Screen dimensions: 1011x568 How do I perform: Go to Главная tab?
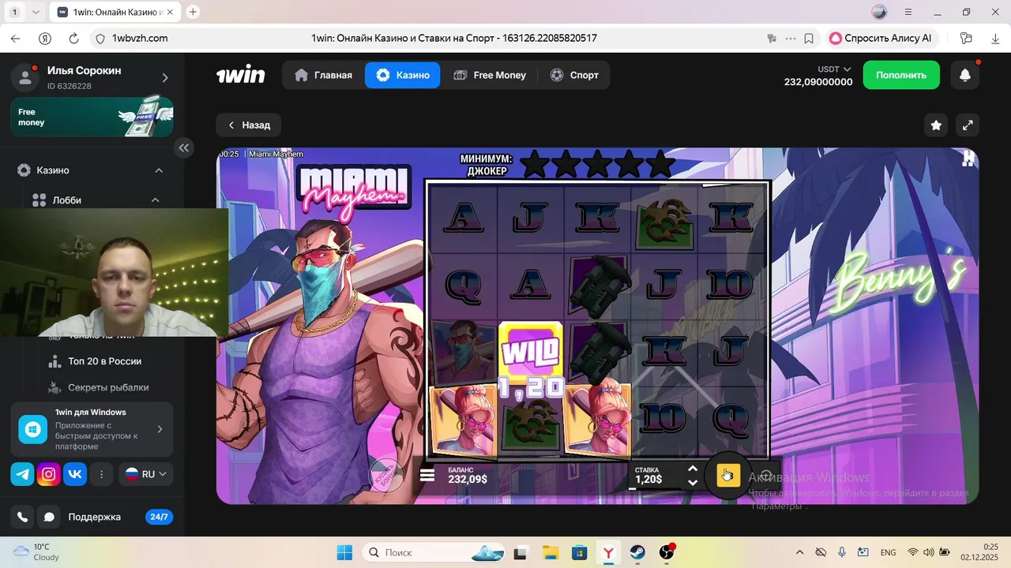323,75
